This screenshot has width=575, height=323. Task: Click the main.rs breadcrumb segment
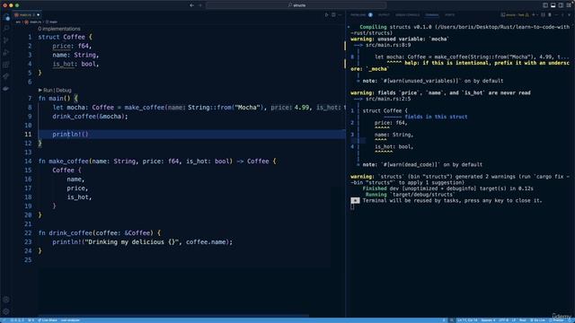[36, 22]
